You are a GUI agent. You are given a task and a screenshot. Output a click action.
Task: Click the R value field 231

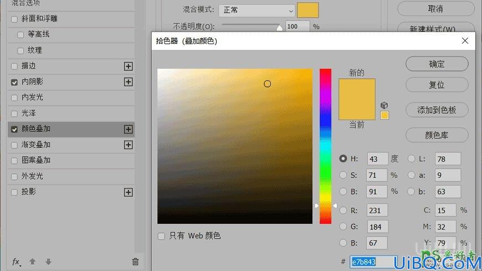(377, 211)
